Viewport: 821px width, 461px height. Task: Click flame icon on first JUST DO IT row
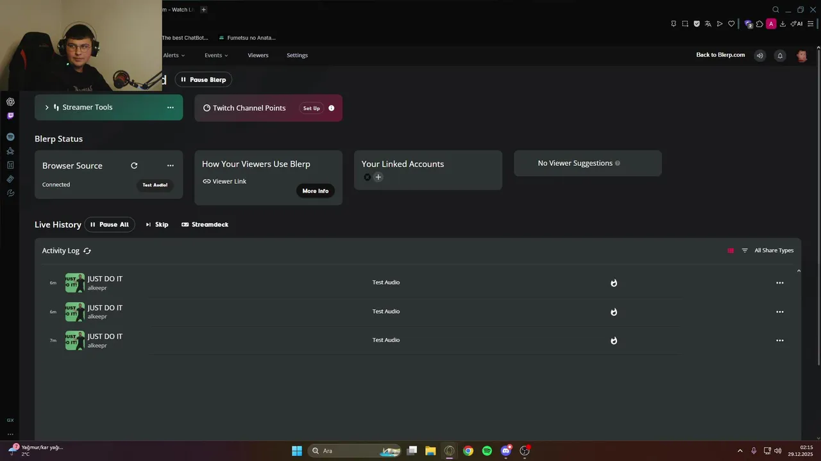click(614, 283)
